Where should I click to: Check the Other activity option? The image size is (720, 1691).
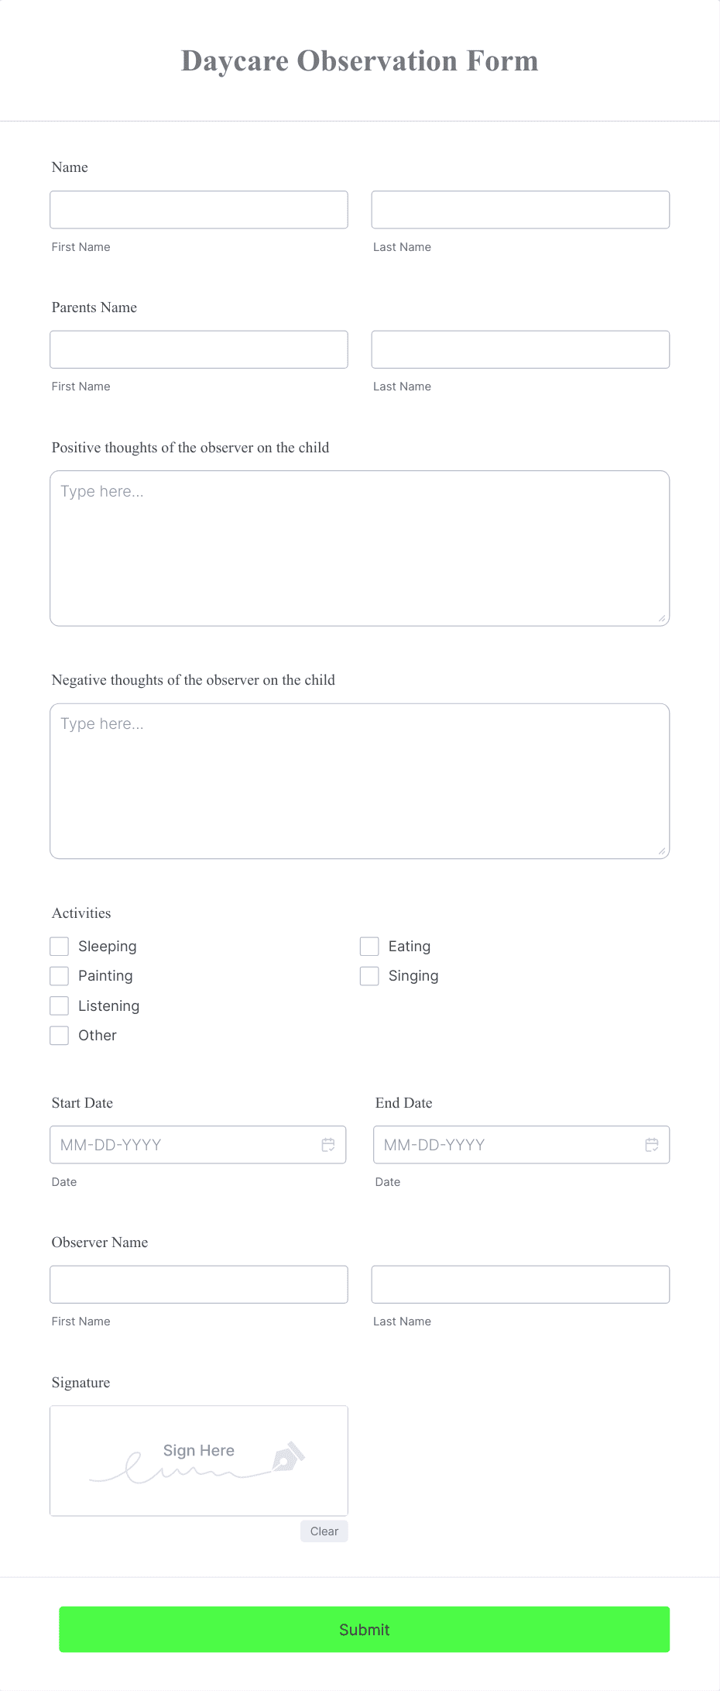[60, 1035]
